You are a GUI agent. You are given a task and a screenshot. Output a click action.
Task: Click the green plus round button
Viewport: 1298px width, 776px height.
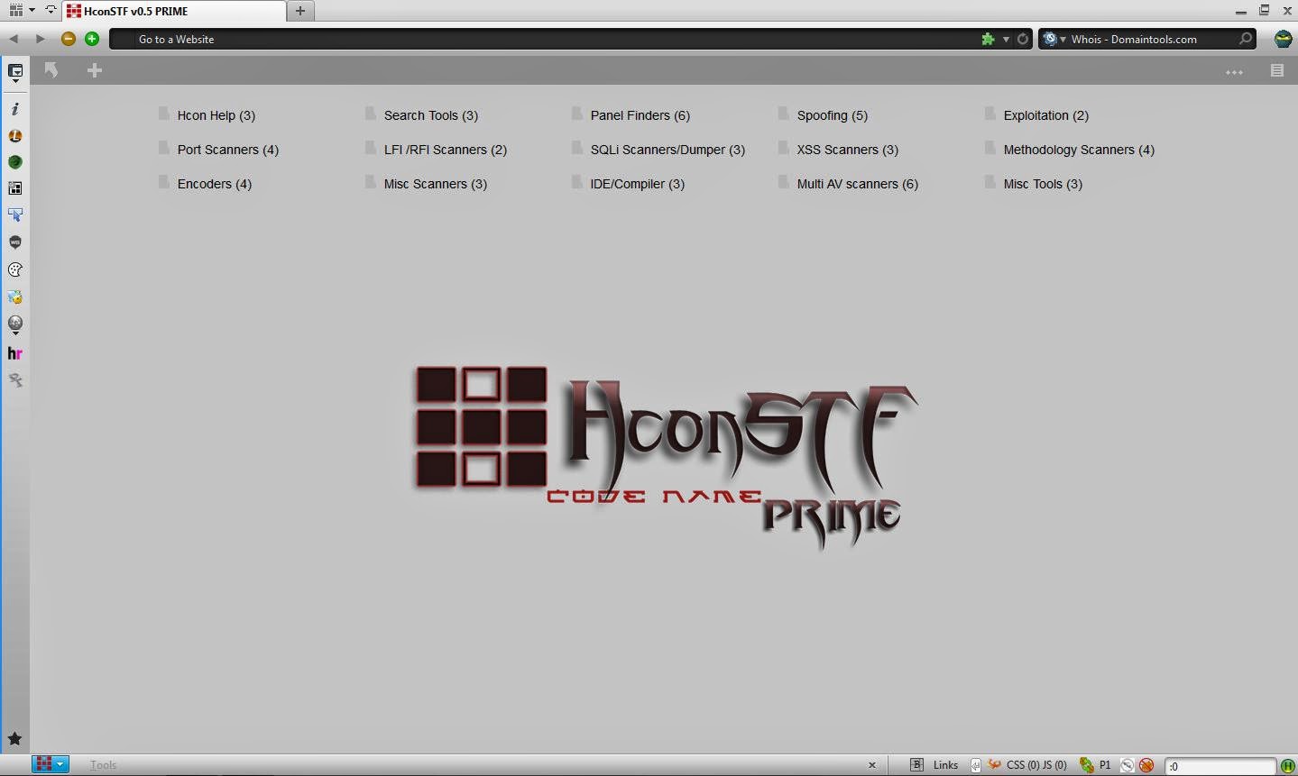pyautogui.click(x=91, y=39)
